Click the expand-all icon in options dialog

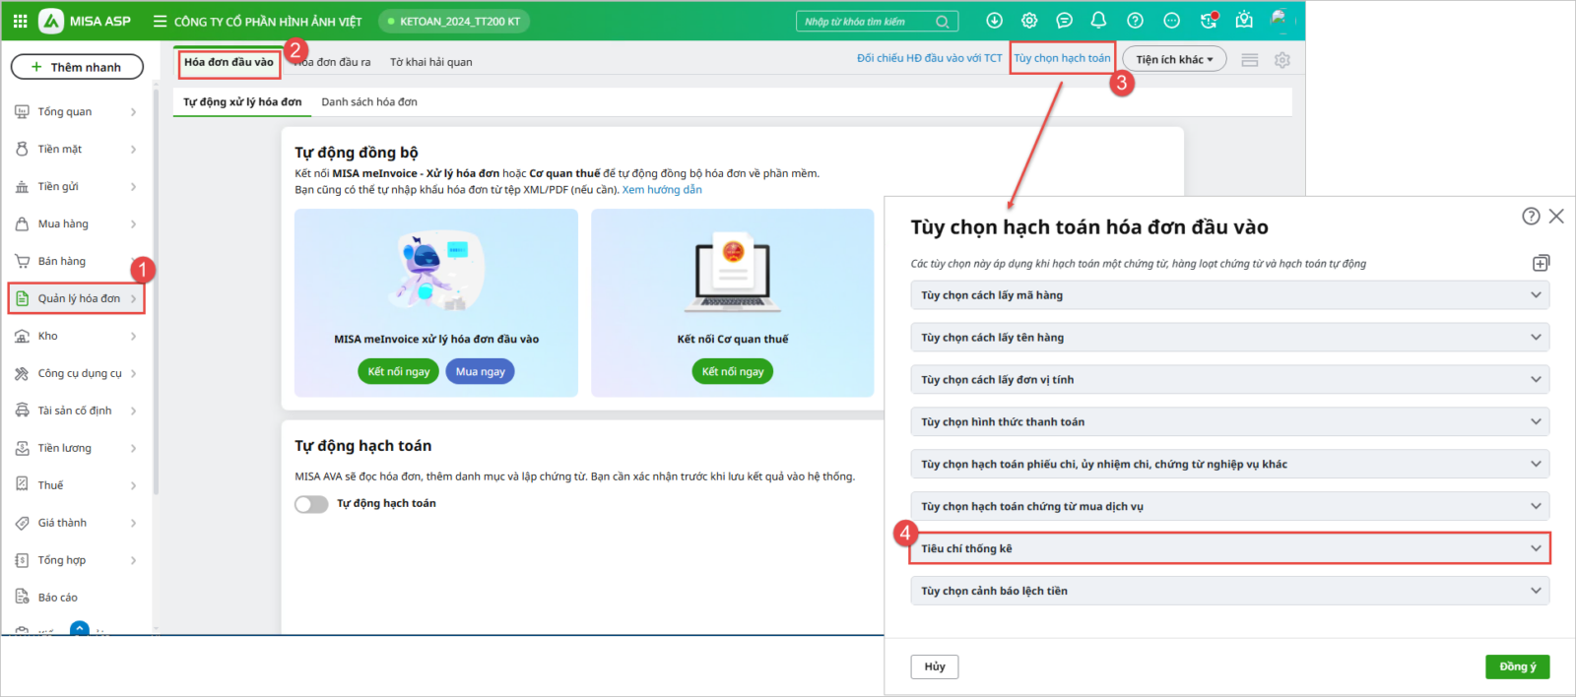coord(1541,263)
